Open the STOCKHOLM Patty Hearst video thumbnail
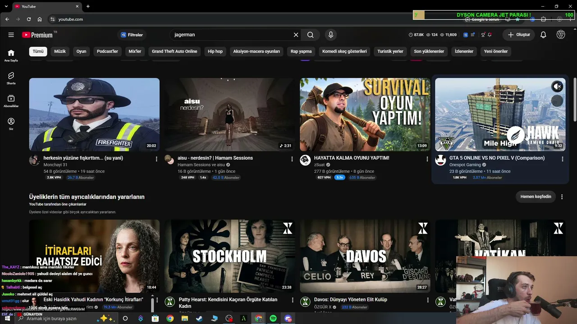 [230, 256]
